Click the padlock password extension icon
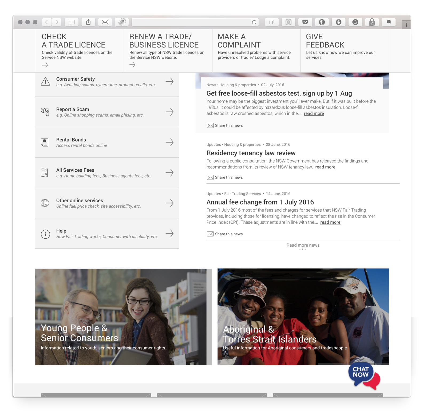427x411 pixels. [372, 22]
